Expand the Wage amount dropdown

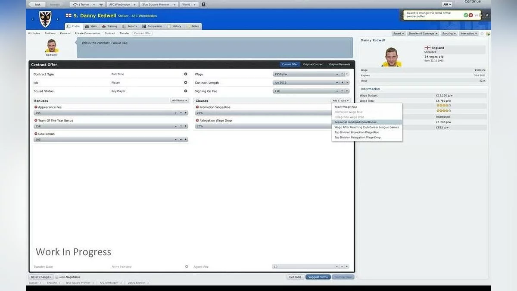point(337,74)
